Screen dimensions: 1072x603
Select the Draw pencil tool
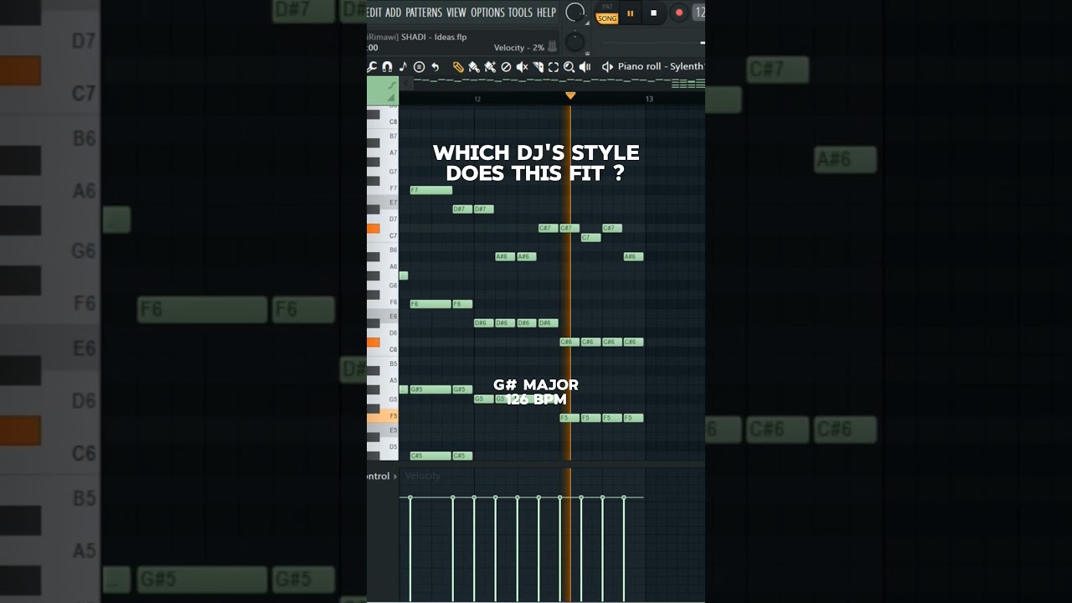point(458,67)
